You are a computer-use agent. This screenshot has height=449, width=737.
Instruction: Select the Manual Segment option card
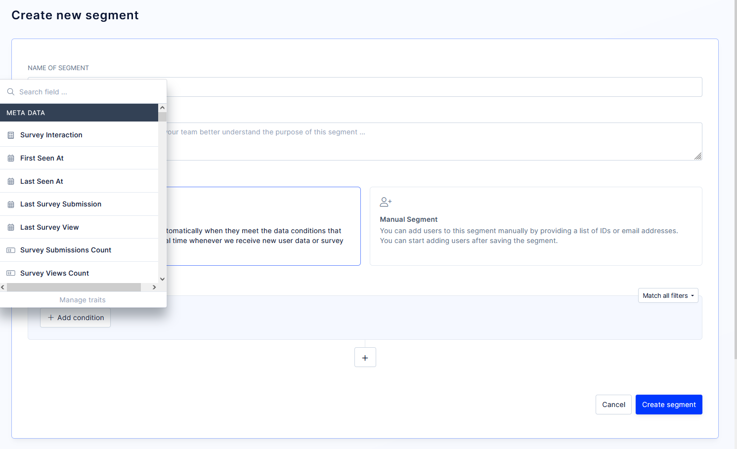535,226
